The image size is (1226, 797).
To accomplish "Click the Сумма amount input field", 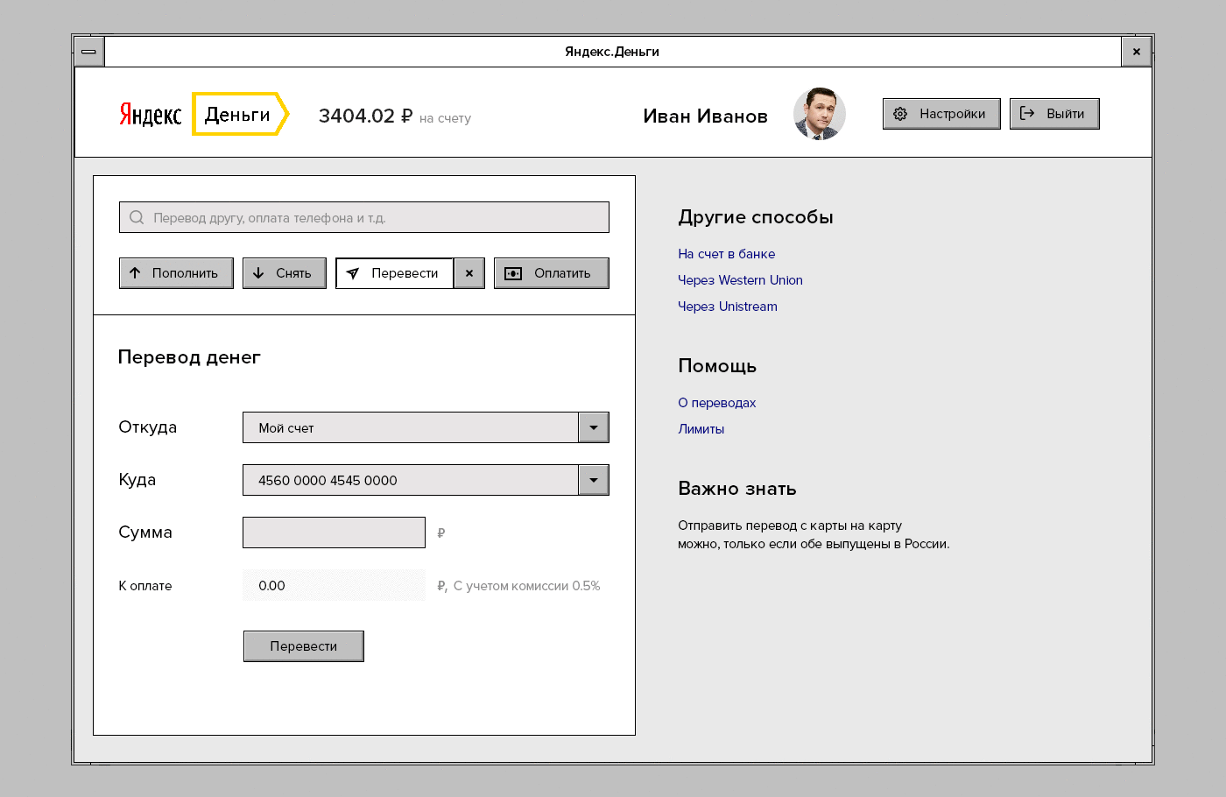I will tap(334, 533).
